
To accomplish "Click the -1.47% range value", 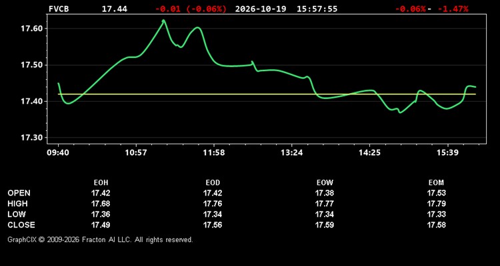I will pos(453,9).
